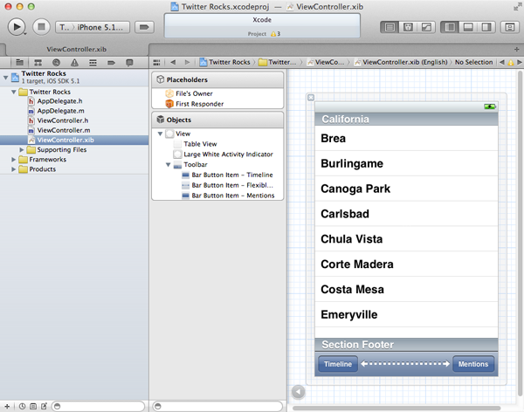
Task: Open AppDelegate.m in the navigator
Action: 60,111
